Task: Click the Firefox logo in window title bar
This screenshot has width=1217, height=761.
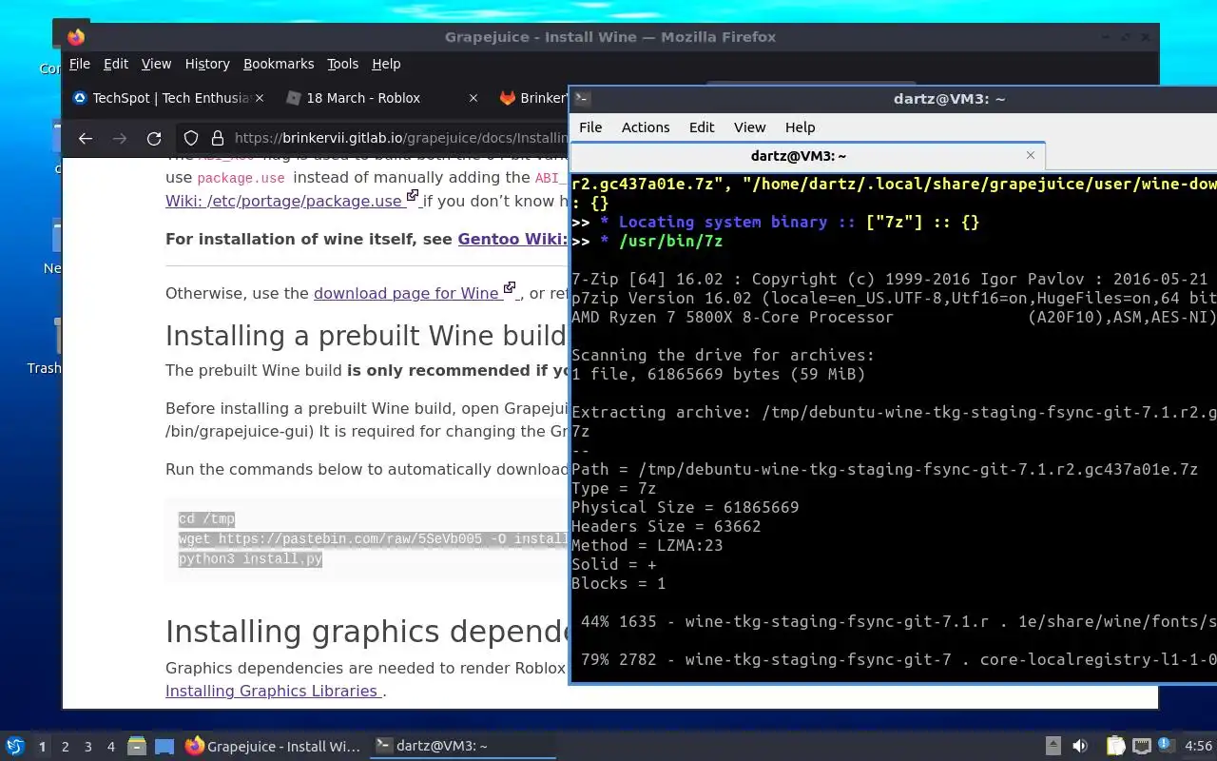Action: click(x=76, y=37)
